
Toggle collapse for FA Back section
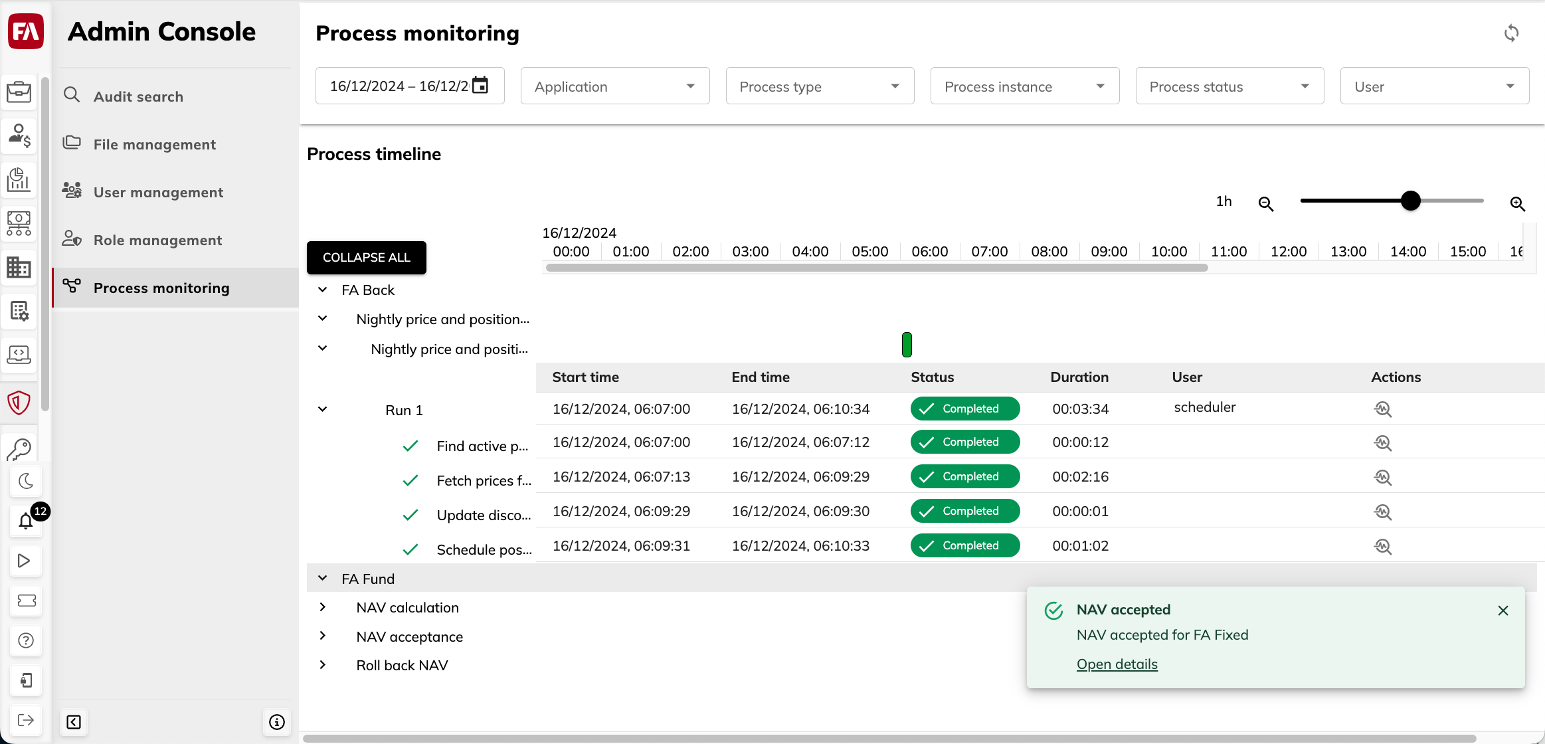click(x=322, y=289)
